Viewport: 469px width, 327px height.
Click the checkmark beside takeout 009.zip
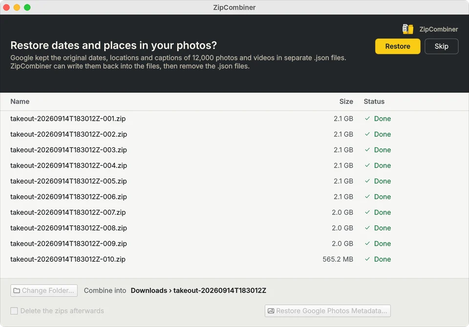point(367,244)
